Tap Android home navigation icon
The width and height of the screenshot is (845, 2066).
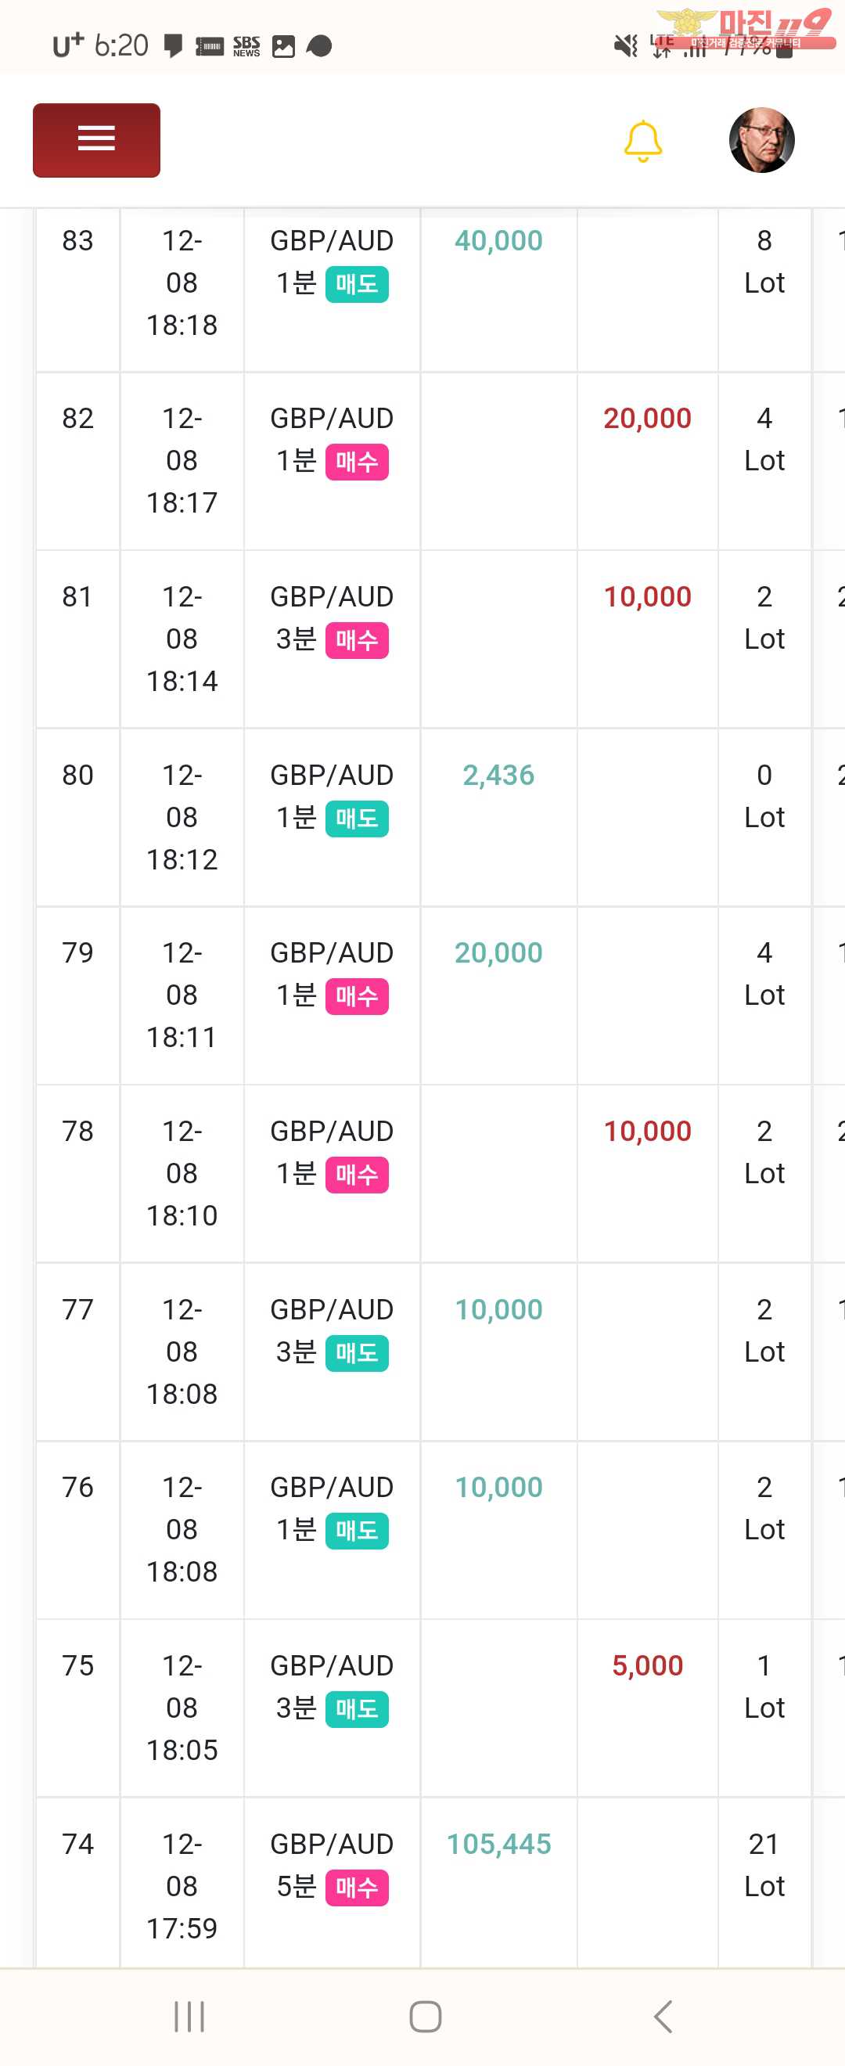(425, 2016)
